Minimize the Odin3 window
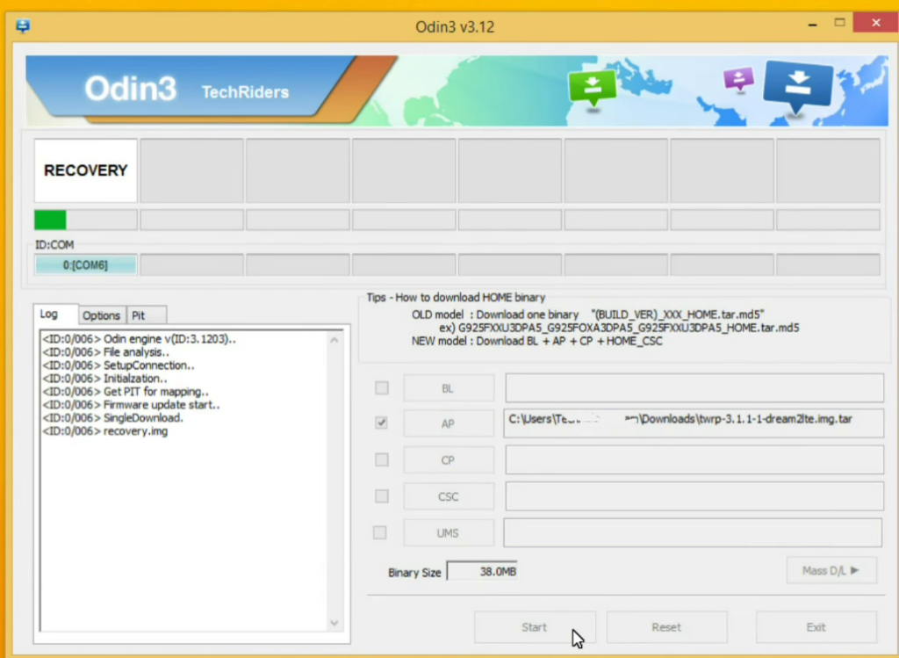This screenshot has width=899, height=658. click(x=812, y=24)
